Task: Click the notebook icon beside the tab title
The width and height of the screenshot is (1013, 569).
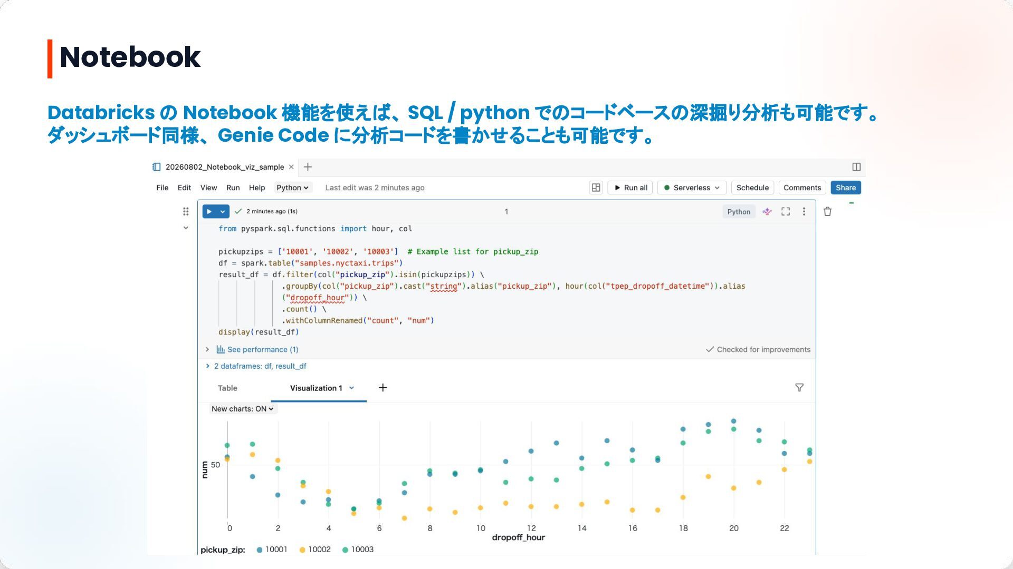Action: [x=156, y=167]
